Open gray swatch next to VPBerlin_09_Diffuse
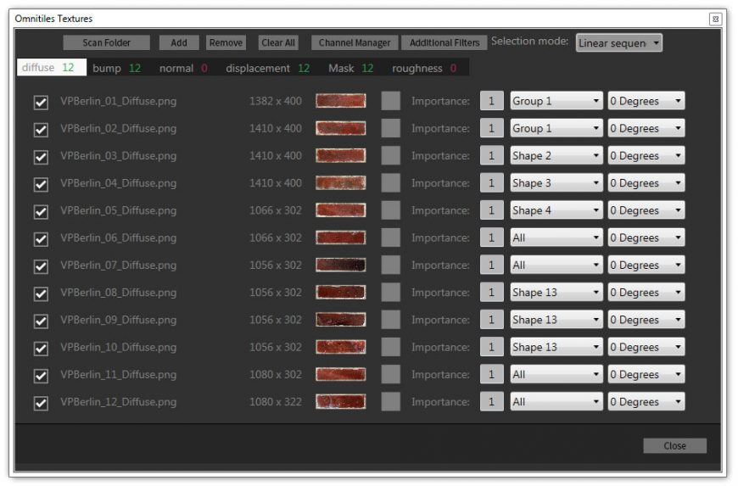The width and height of the screenshot is (738, 486). click(x=390, y=320)
